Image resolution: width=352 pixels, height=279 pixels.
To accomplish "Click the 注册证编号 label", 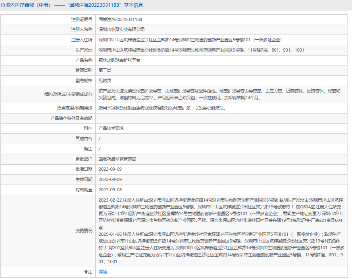I will pyautogui.click(x=82, y=19).
